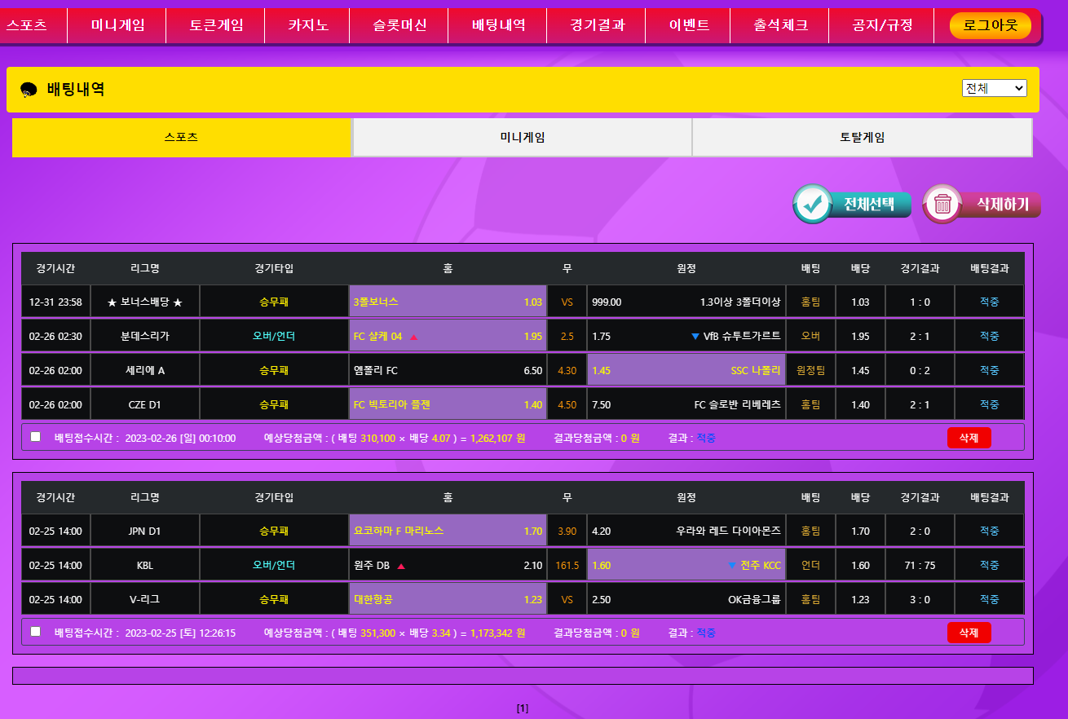The image size is (1068, 719).
Task: Delete the 02-26 bet with red 삭제 button
Action: [969, 438]
